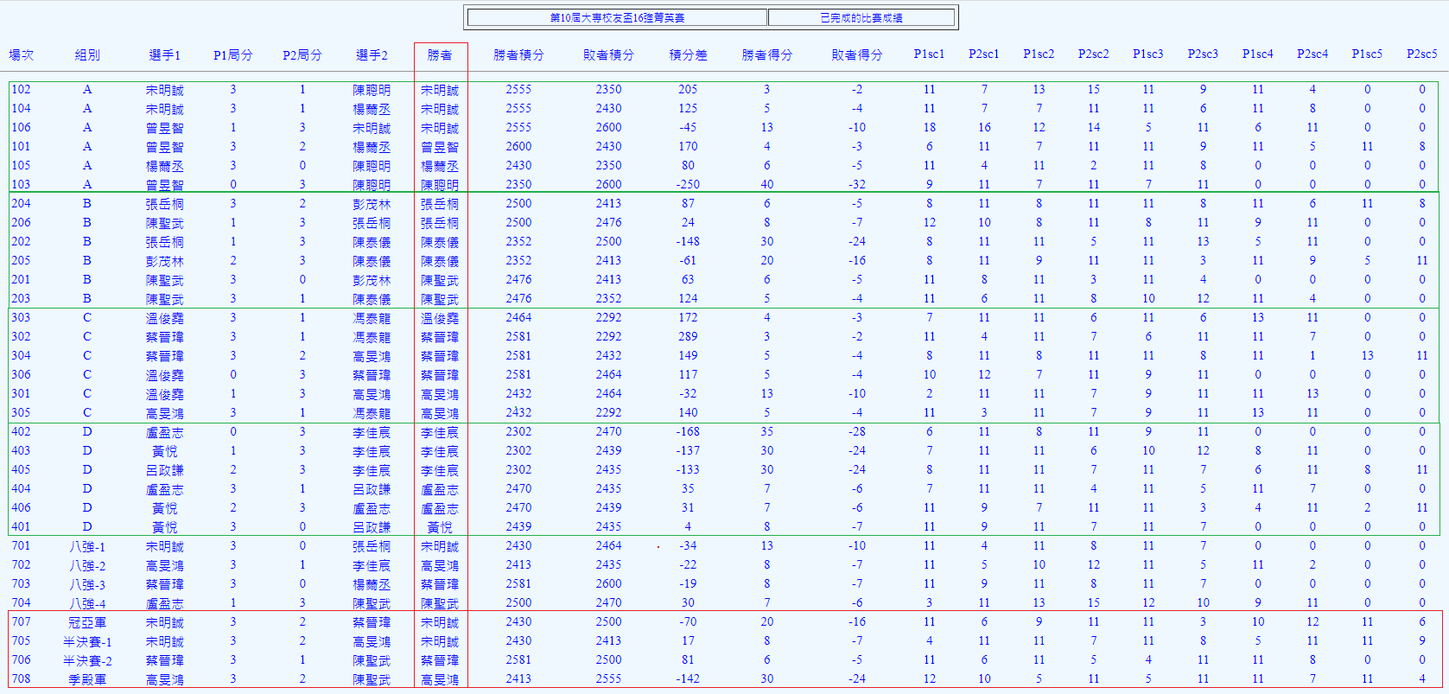The width and height of the screenshot is (1449, 694).
Task: Click the P2sc5 column header
Action: point(1421,54)
